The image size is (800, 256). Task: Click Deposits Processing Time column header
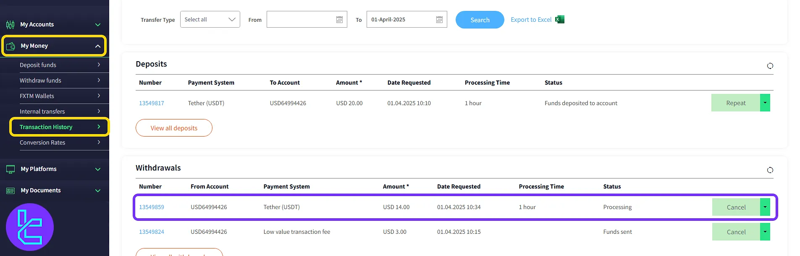click(487, 83)
